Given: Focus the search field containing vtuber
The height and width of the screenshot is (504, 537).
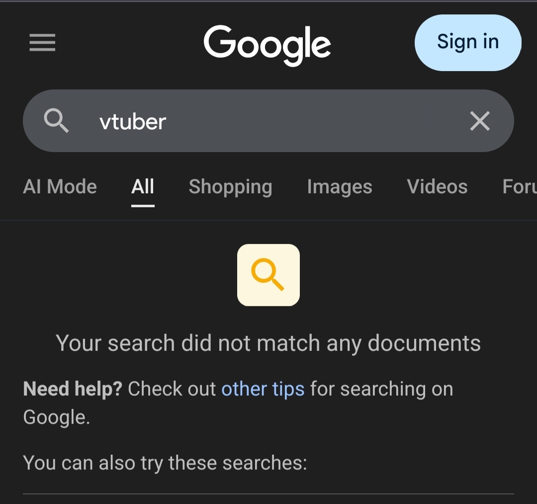Looking at the screenshot, I should (264, 121).
